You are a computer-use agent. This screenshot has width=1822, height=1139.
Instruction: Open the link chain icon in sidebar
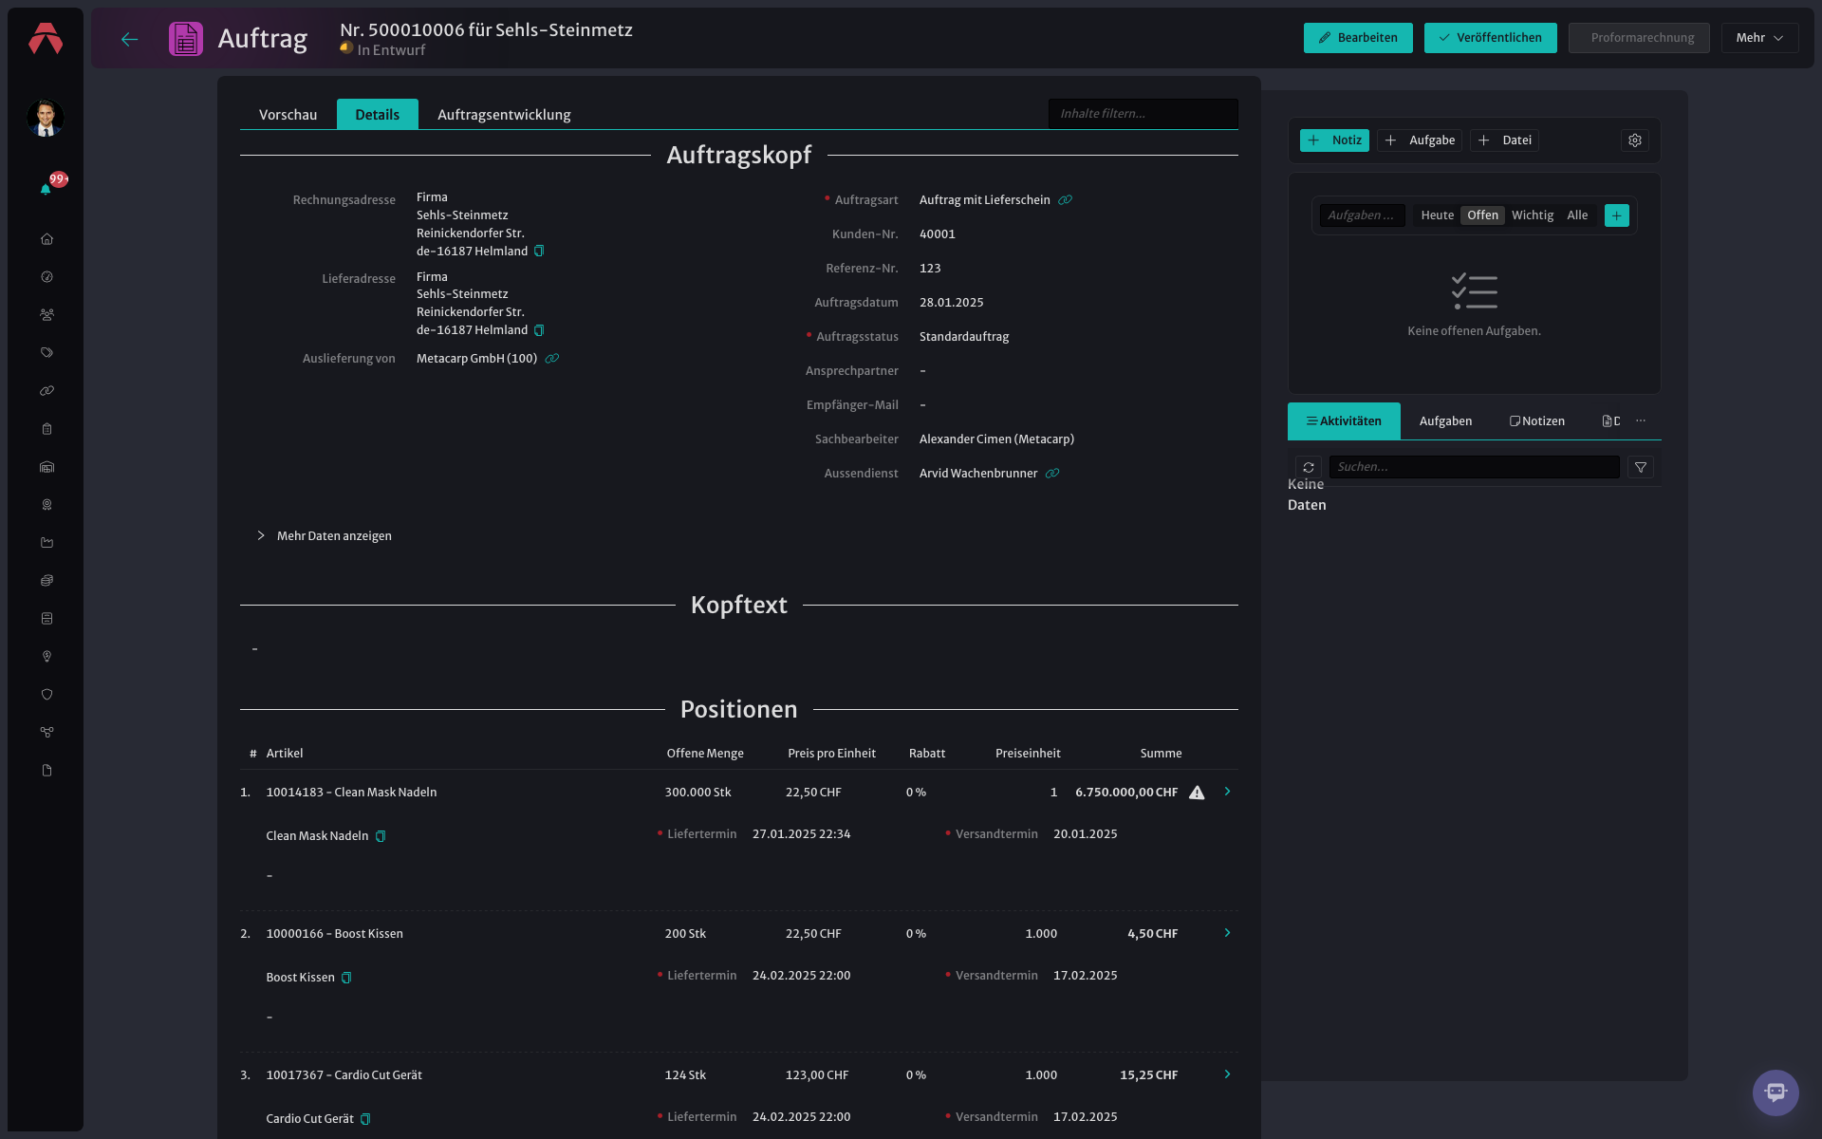coord(46,391)
